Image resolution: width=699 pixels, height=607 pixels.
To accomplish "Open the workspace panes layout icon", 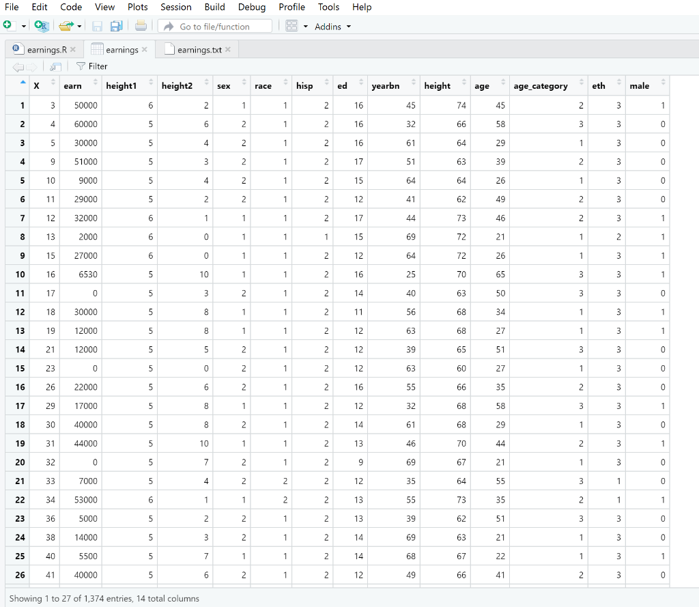I will tap(291, 26).
